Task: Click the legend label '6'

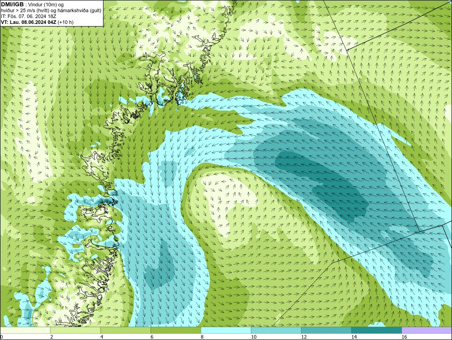Action: click(x=152, y=337)
